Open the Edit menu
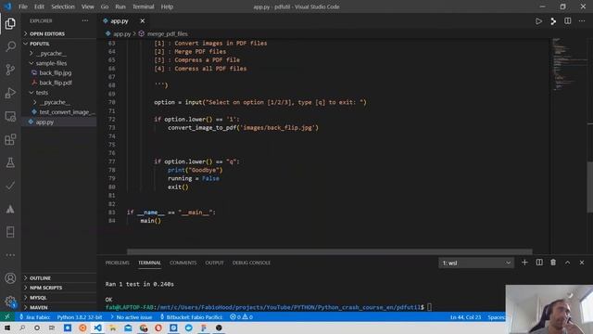This screenshot has width=593, height=334. tap(39, 6)
